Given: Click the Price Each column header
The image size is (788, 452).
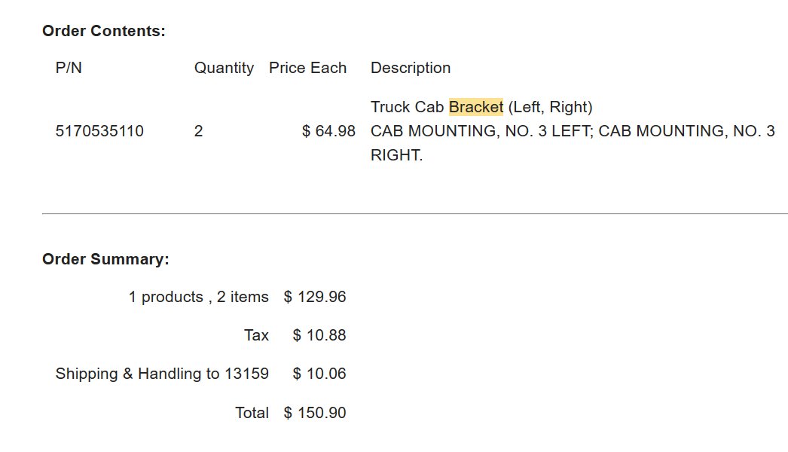Looking at the screenshot, I should point(307,68).
